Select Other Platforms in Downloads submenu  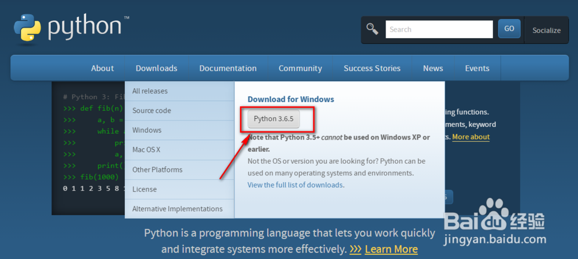point(180,170)
